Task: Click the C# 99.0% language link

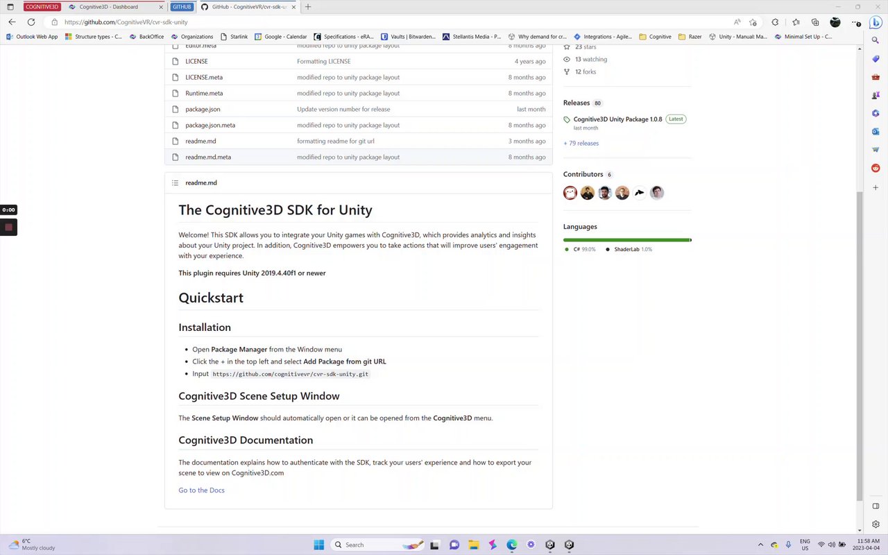Action: click(x=580, y=249)
